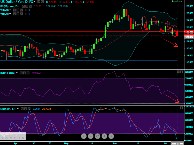The image size is (194, 145).
Task: Click the Stoch orange value 20.7936
Action: (x=46, y=109)
